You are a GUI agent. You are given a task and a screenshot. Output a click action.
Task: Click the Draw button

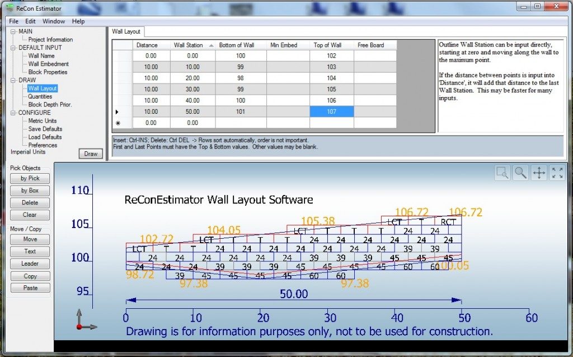[x=91, y=154]
